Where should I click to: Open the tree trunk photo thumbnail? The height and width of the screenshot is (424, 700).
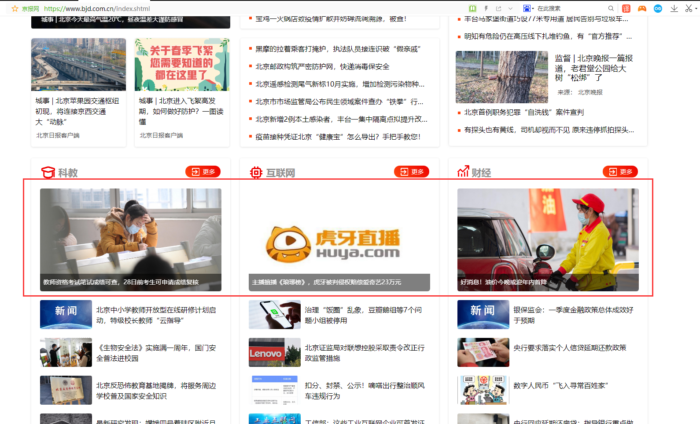pos(502,77)
